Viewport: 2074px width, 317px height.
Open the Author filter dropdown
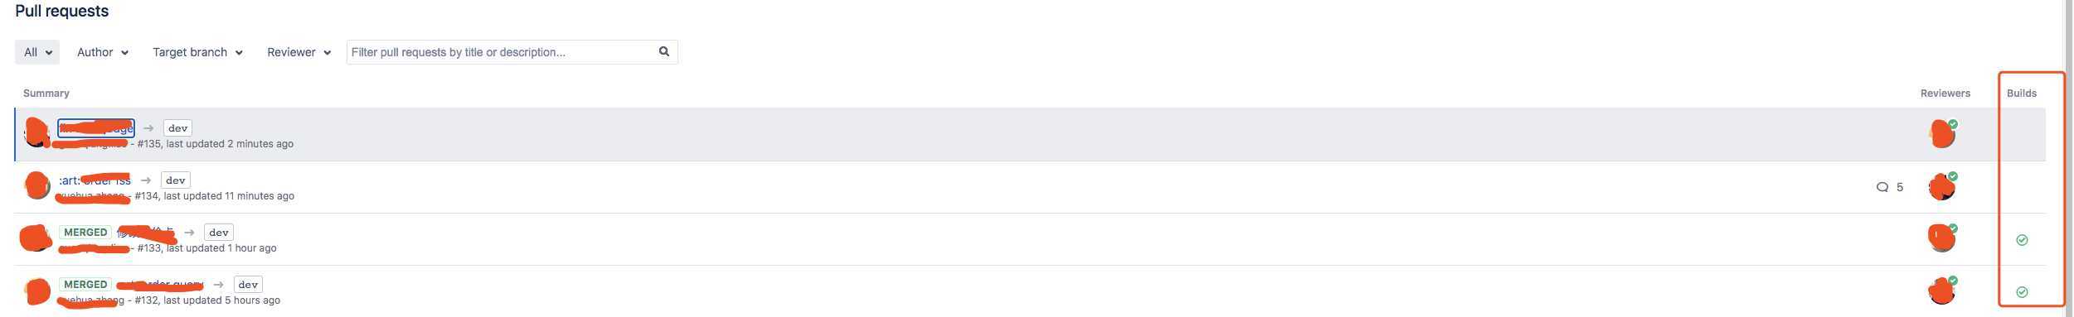[102, 52]
